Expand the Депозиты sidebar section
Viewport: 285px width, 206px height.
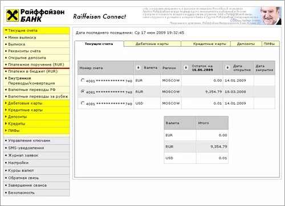pos(36,117)
